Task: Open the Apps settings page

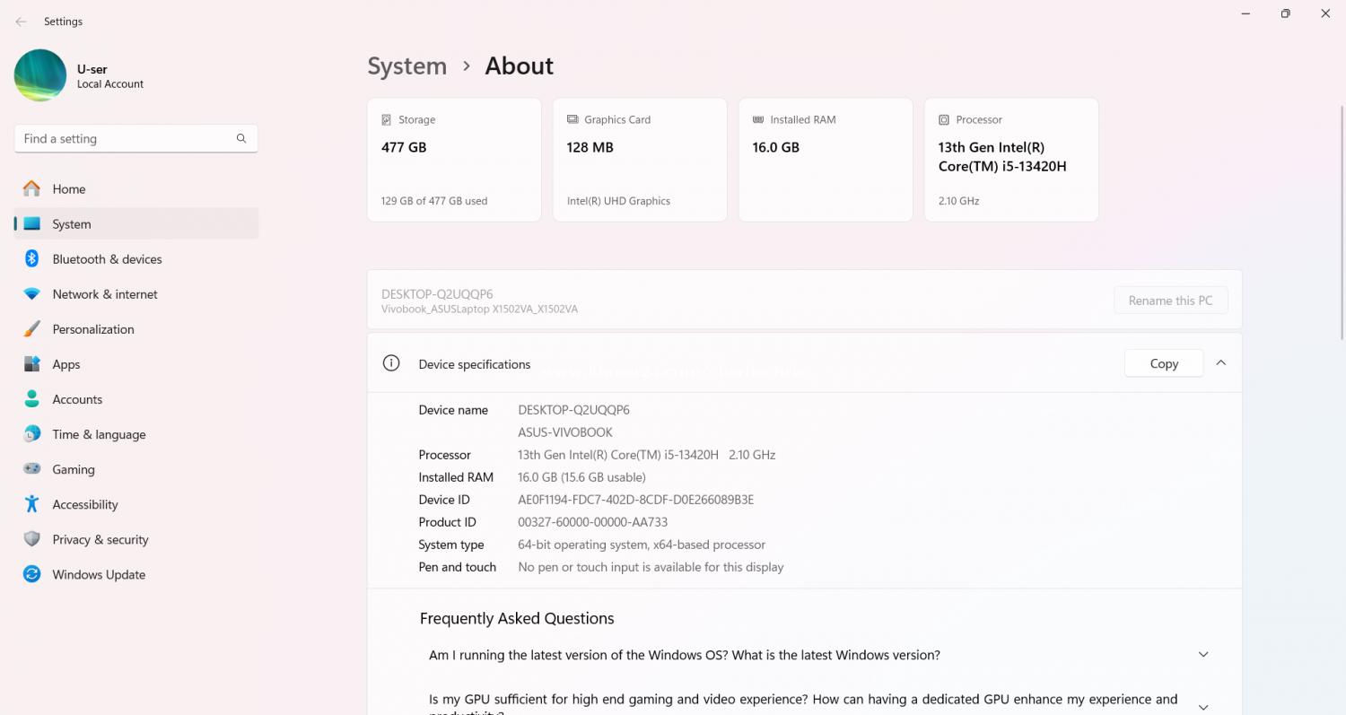Action: point(66,364)
